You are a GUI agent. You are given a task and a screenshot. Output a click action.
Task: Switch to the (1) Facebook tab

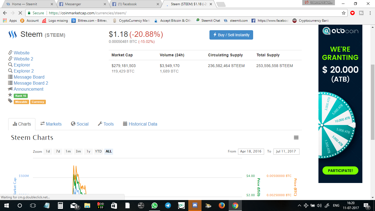coord(135,4)
